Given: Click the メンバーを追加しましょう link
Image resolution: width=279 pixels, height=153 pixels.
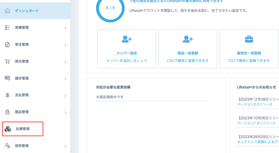Looking at the screenshot, I should 127,61.
